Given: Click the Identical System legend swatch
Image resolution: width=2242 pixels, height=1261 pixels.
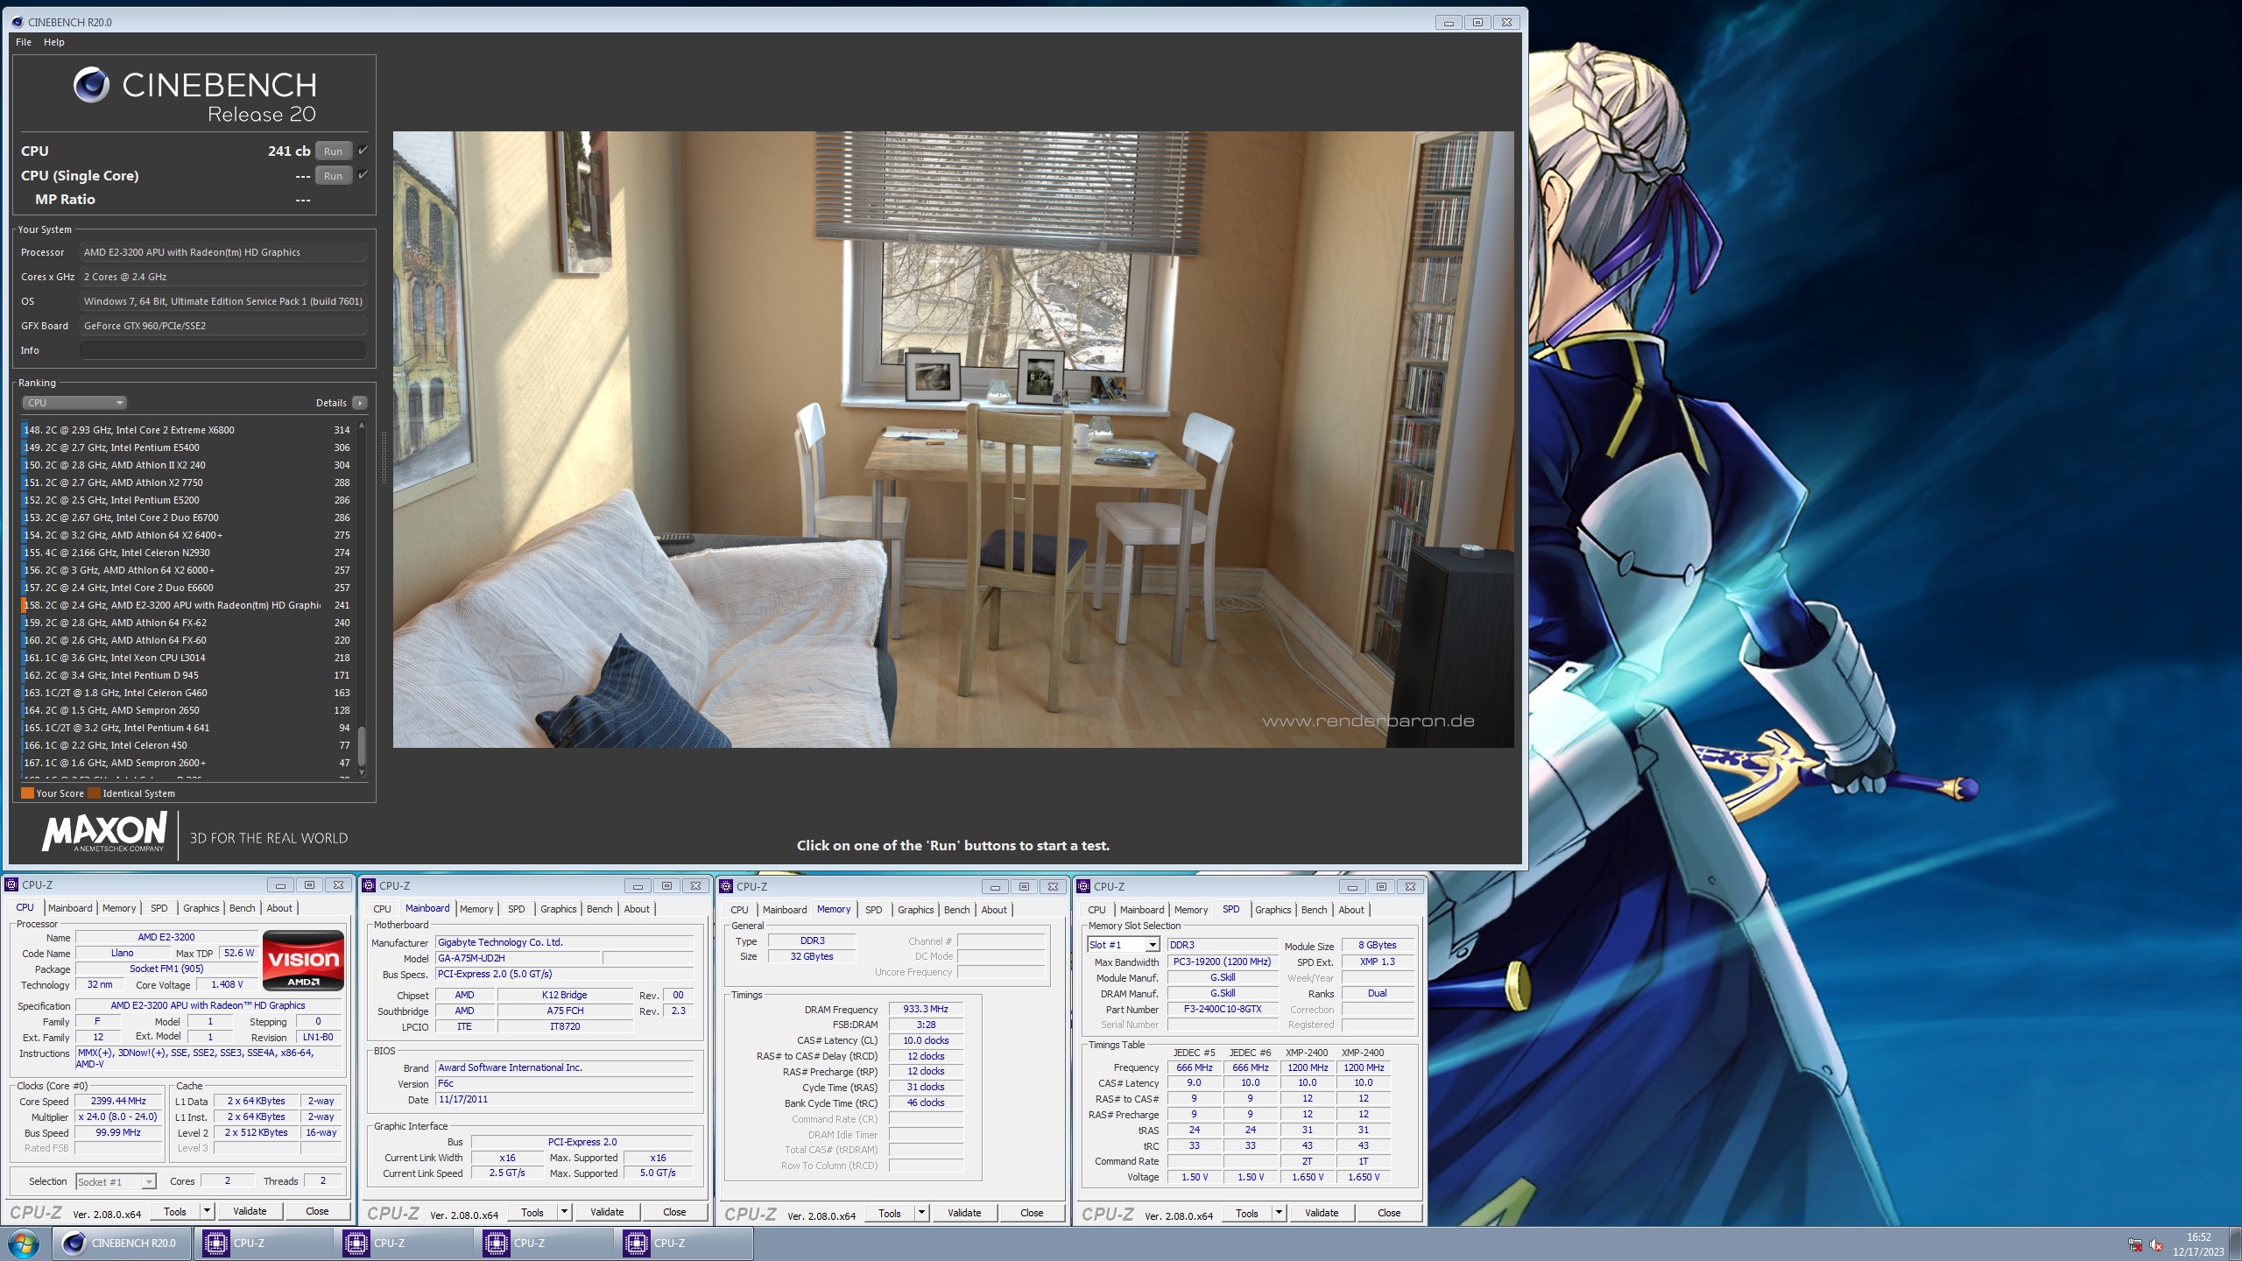Looking at the screenshot, I should (94, 793).
